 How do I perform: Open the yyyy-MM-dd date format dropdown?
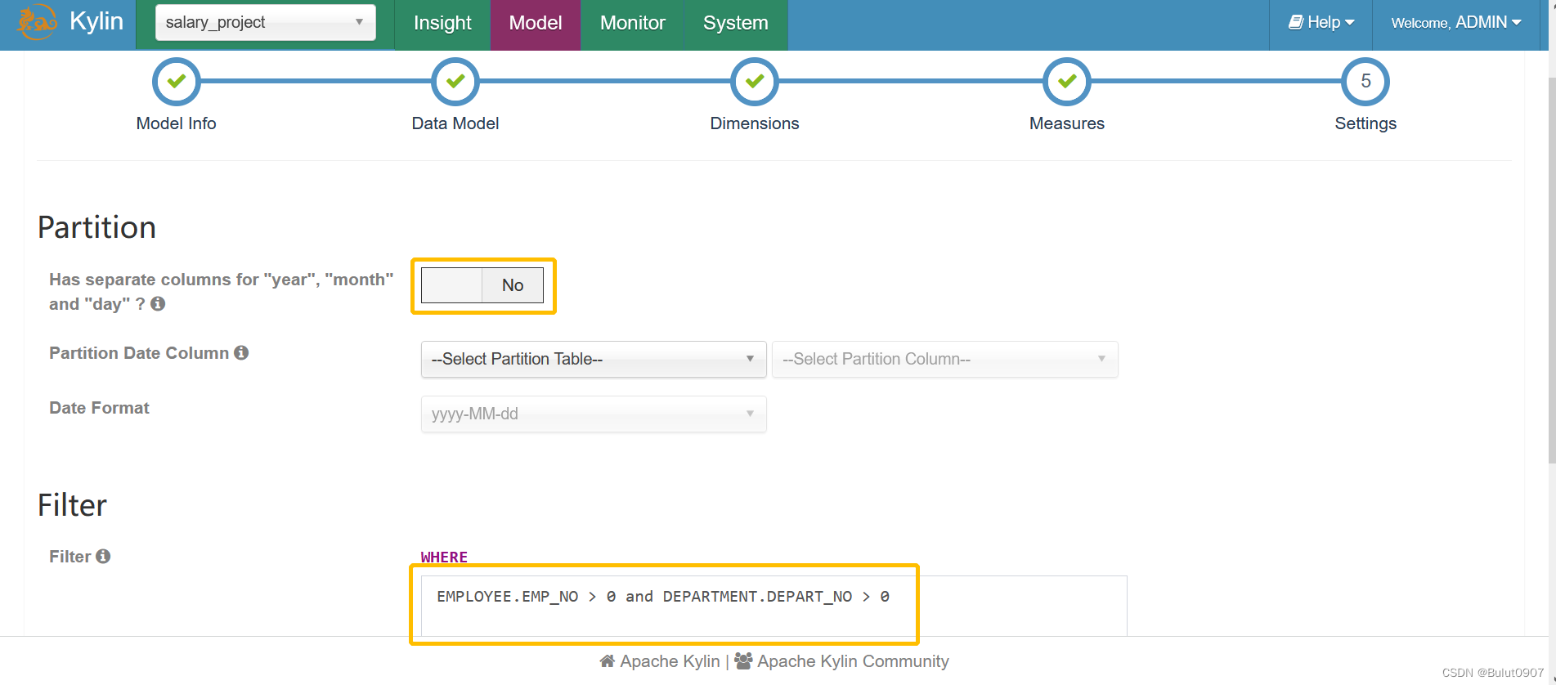594,414
